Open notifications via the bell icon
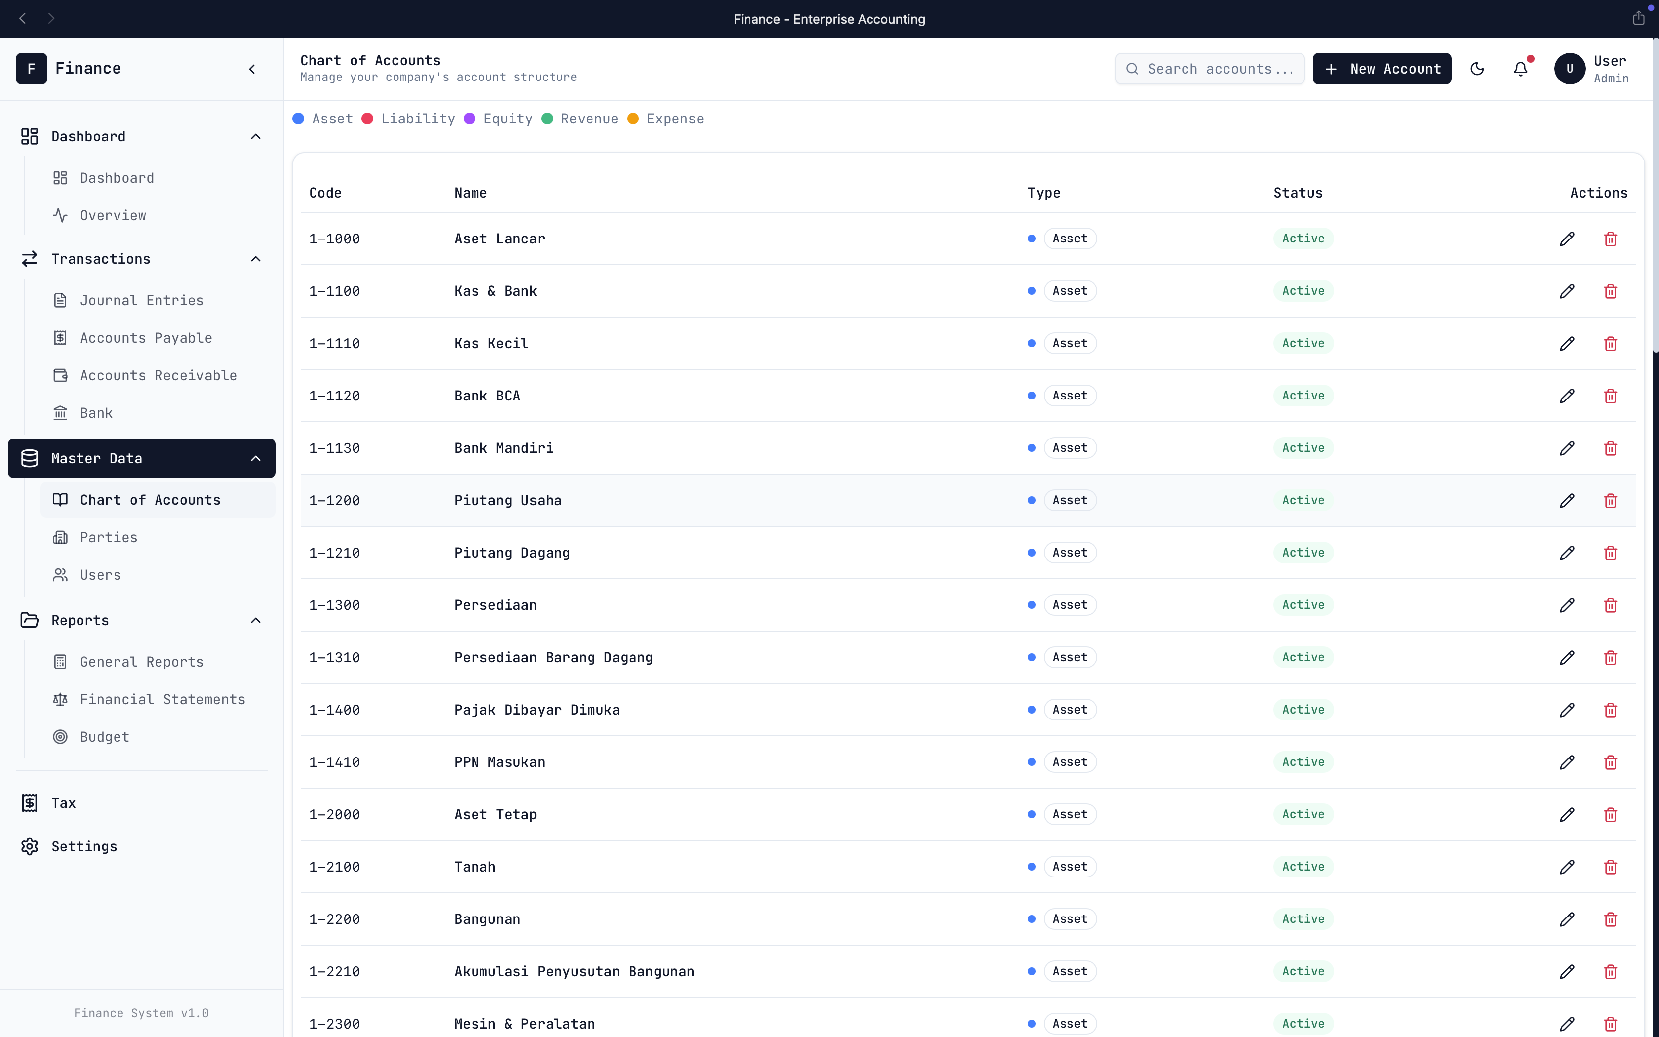 click(1521, 69)
